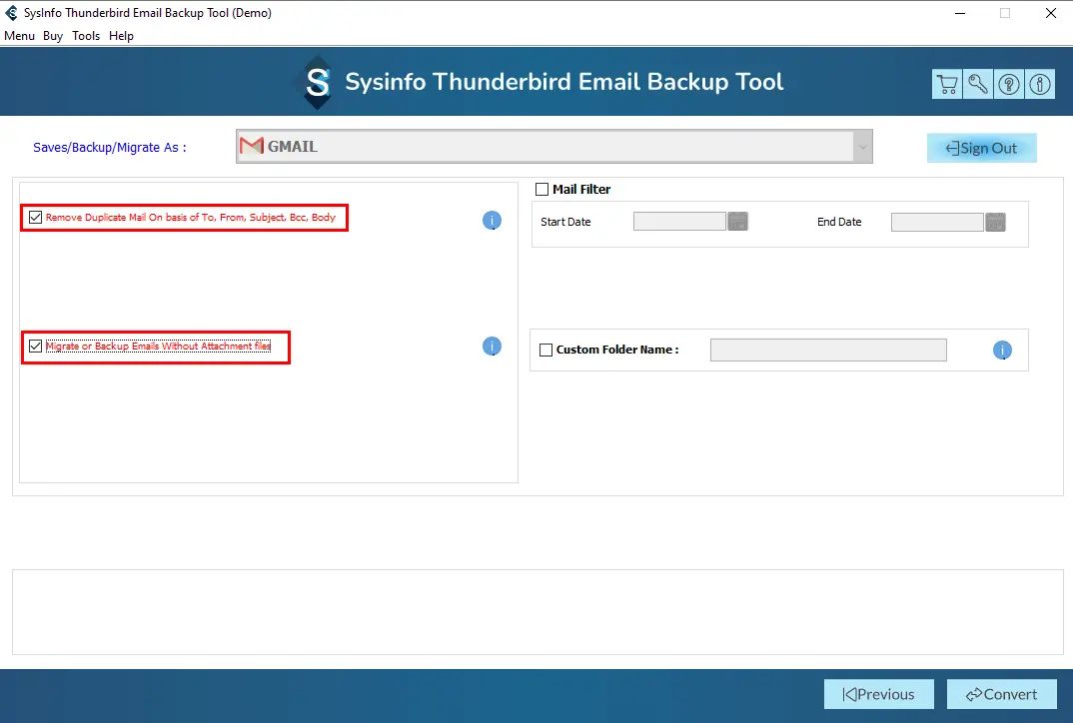Click the about info icon in header
This screenshot has height=723, width=1073.
tap(1039, 84)
